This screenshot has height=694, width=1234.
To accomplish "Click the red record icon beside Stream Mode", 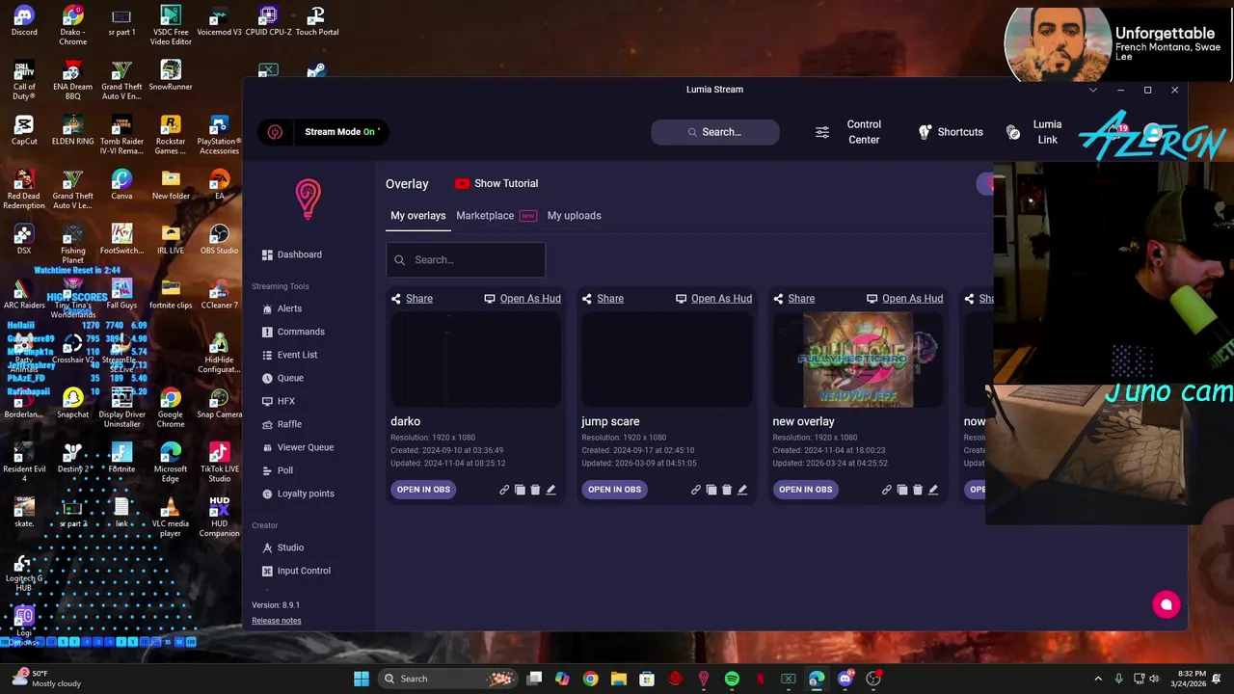I will pyautogui.click(x=275, y=132).
